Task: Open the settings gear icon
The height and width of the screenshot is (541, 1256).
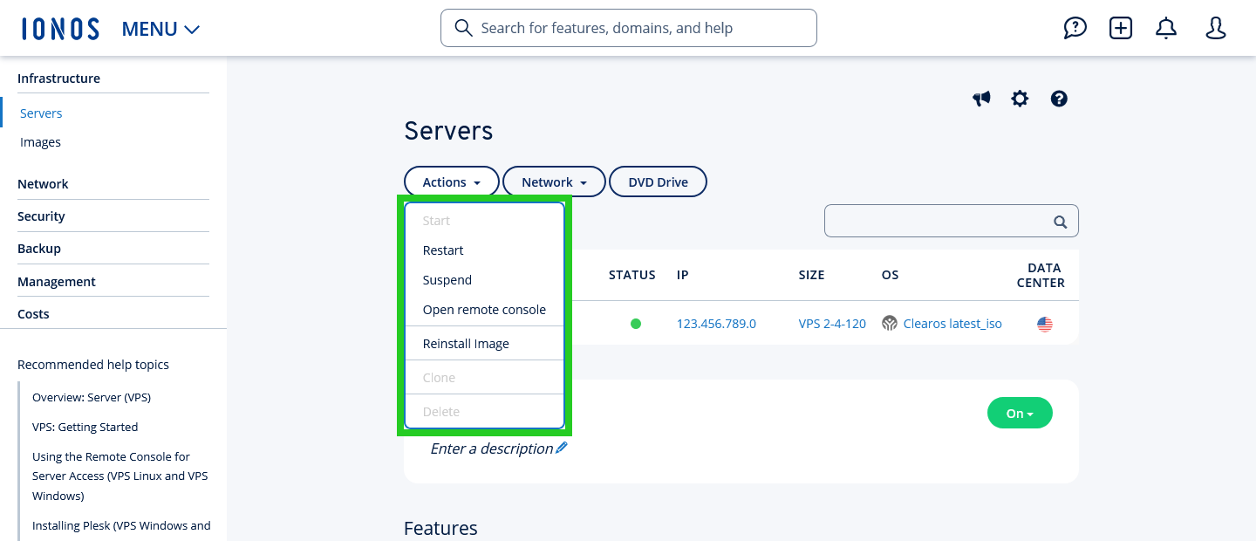Action: (1020, 99)
